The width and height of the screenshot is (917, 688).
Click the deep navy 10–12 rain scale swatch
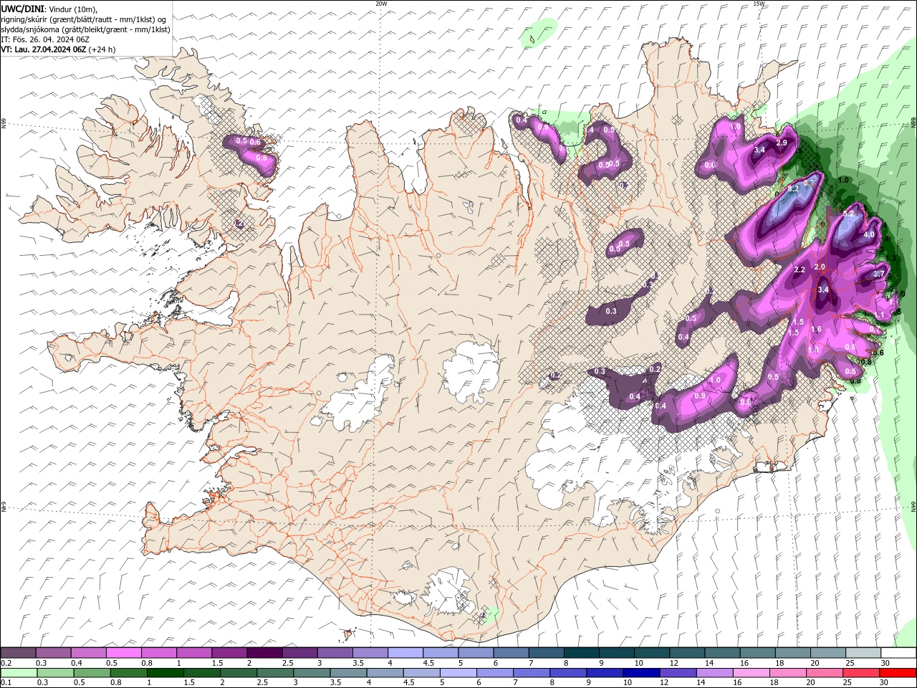641,673
